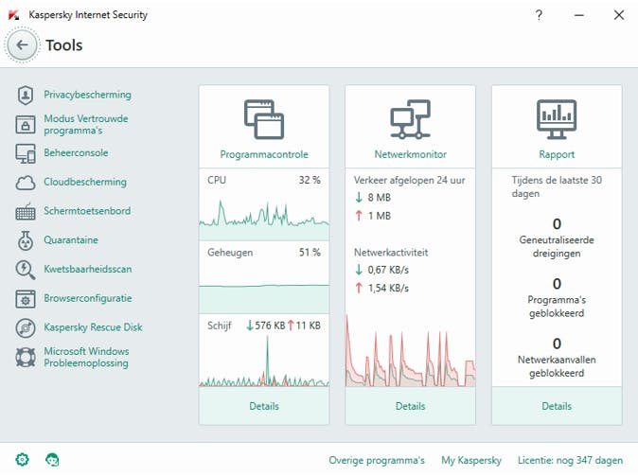
Task: Open the Rapport chart monitor icon
Action: click(557, 118)
